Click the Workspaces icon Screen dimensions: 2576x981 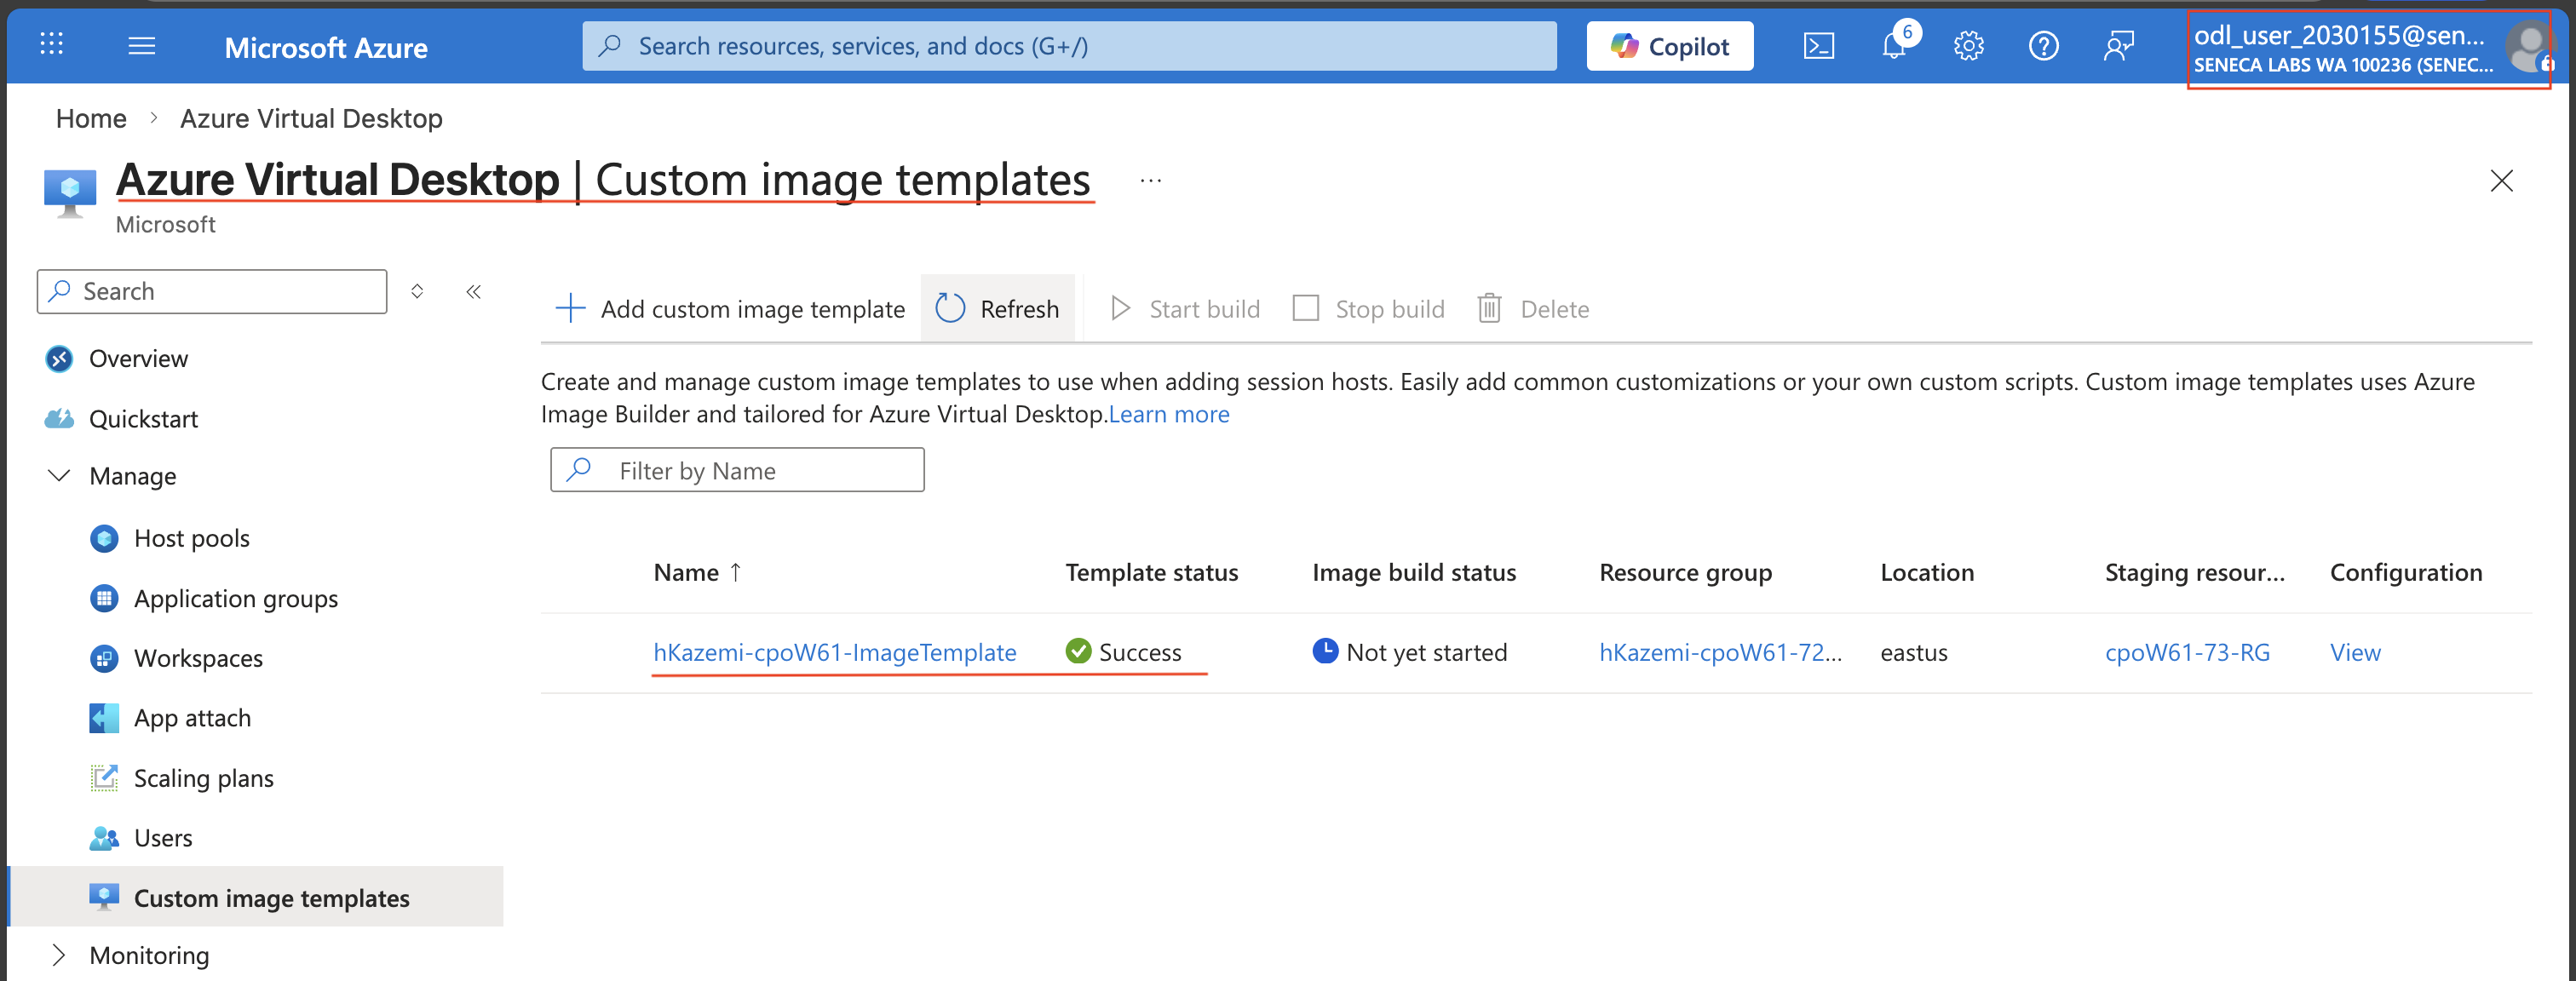tap(104, 658)
